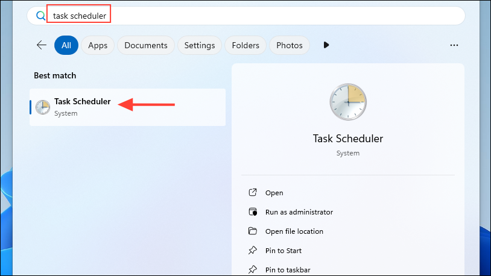Click the search magnifier icon
Image resolution: width=491 pixels, height=276 pixels.
click(x=40, y=16)
